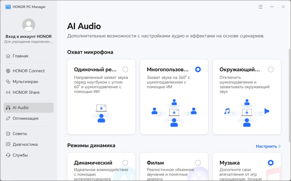This screenshot has height=181, width=291.
Task: Go to Главная in sidebar
Action: [x=28, y=56]
